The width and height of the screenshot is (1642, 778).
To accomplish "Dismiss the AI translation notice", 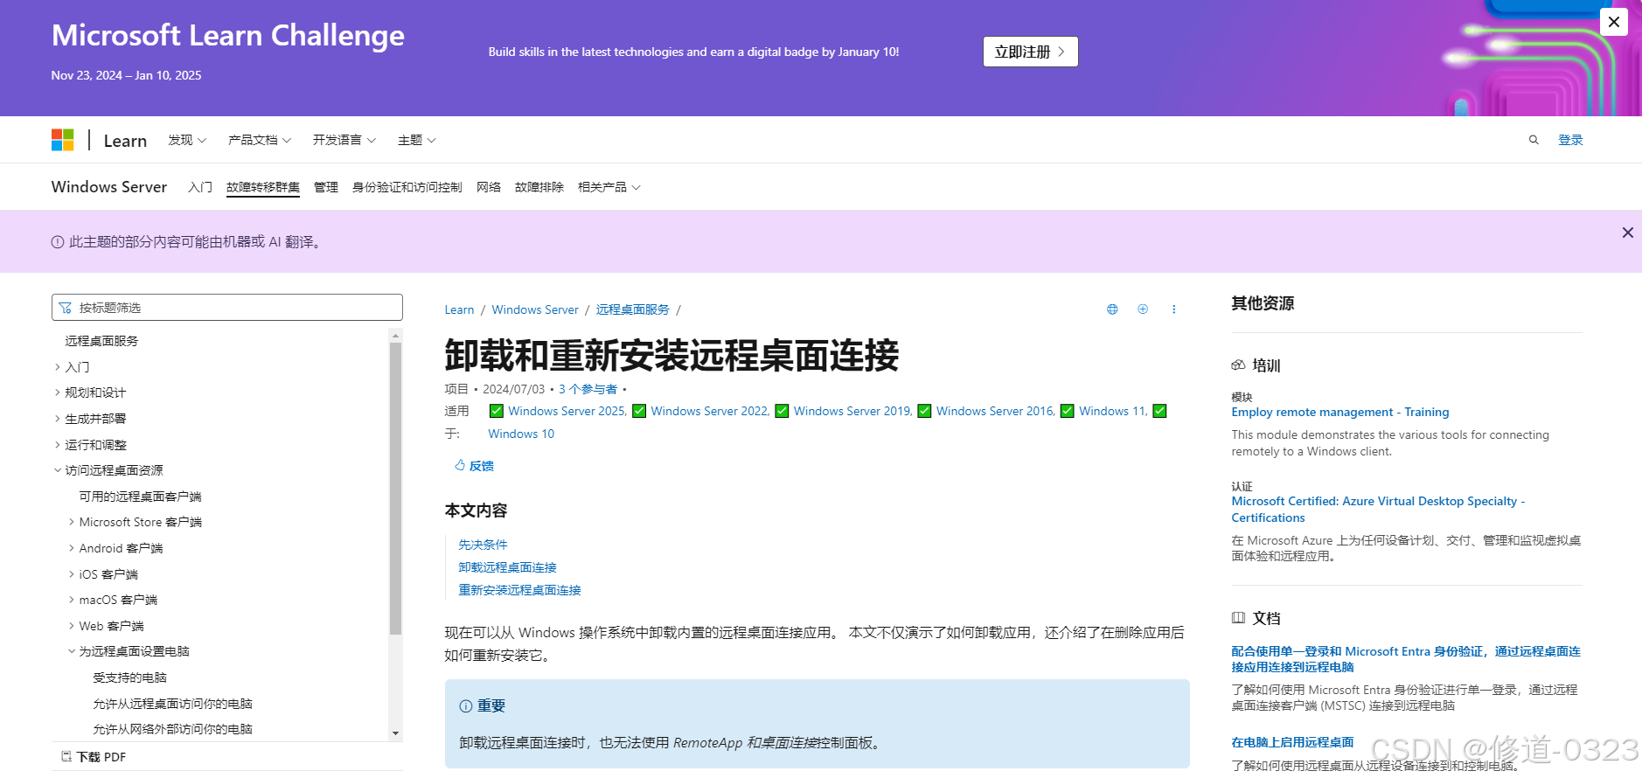I will [x=1627, y=233].
